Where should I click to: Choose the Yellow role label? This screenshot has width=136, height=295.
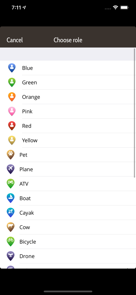tap(30, 140)
